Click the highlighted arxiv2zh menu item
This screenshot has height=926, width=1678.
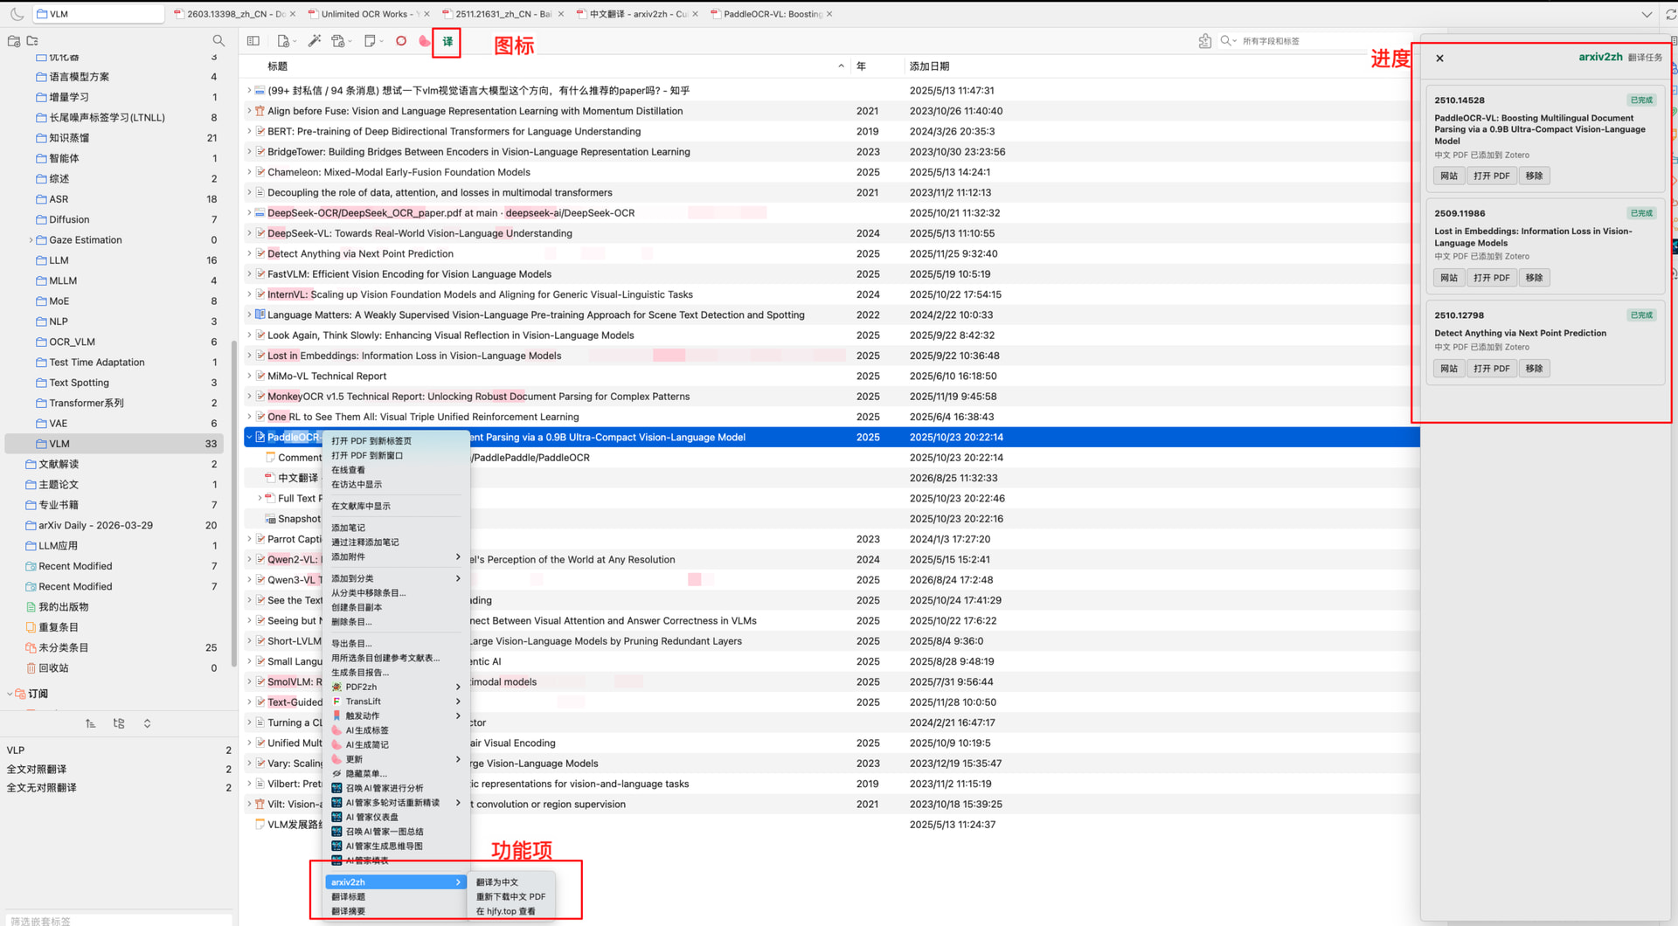(x=396, y=882)
